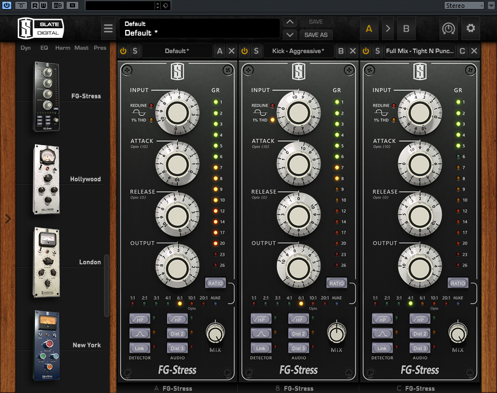Remove the Default FG-Stress module with X
The width and height of the screenshot is (497, 393).
(x=231, y=51)
